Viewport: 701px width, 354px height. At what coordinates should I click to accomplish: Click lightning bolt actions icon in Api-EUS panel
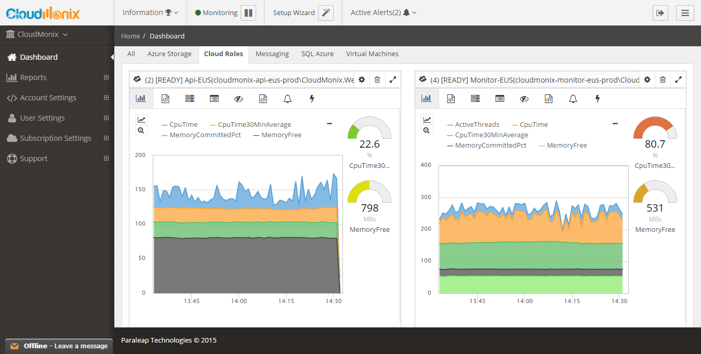[x=312, y=98]
